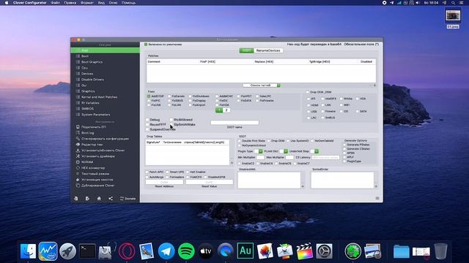Enable the Debug checkbox
Viewport: 469px width, 263px height.
pyautogui.click(x=147, y=120)
